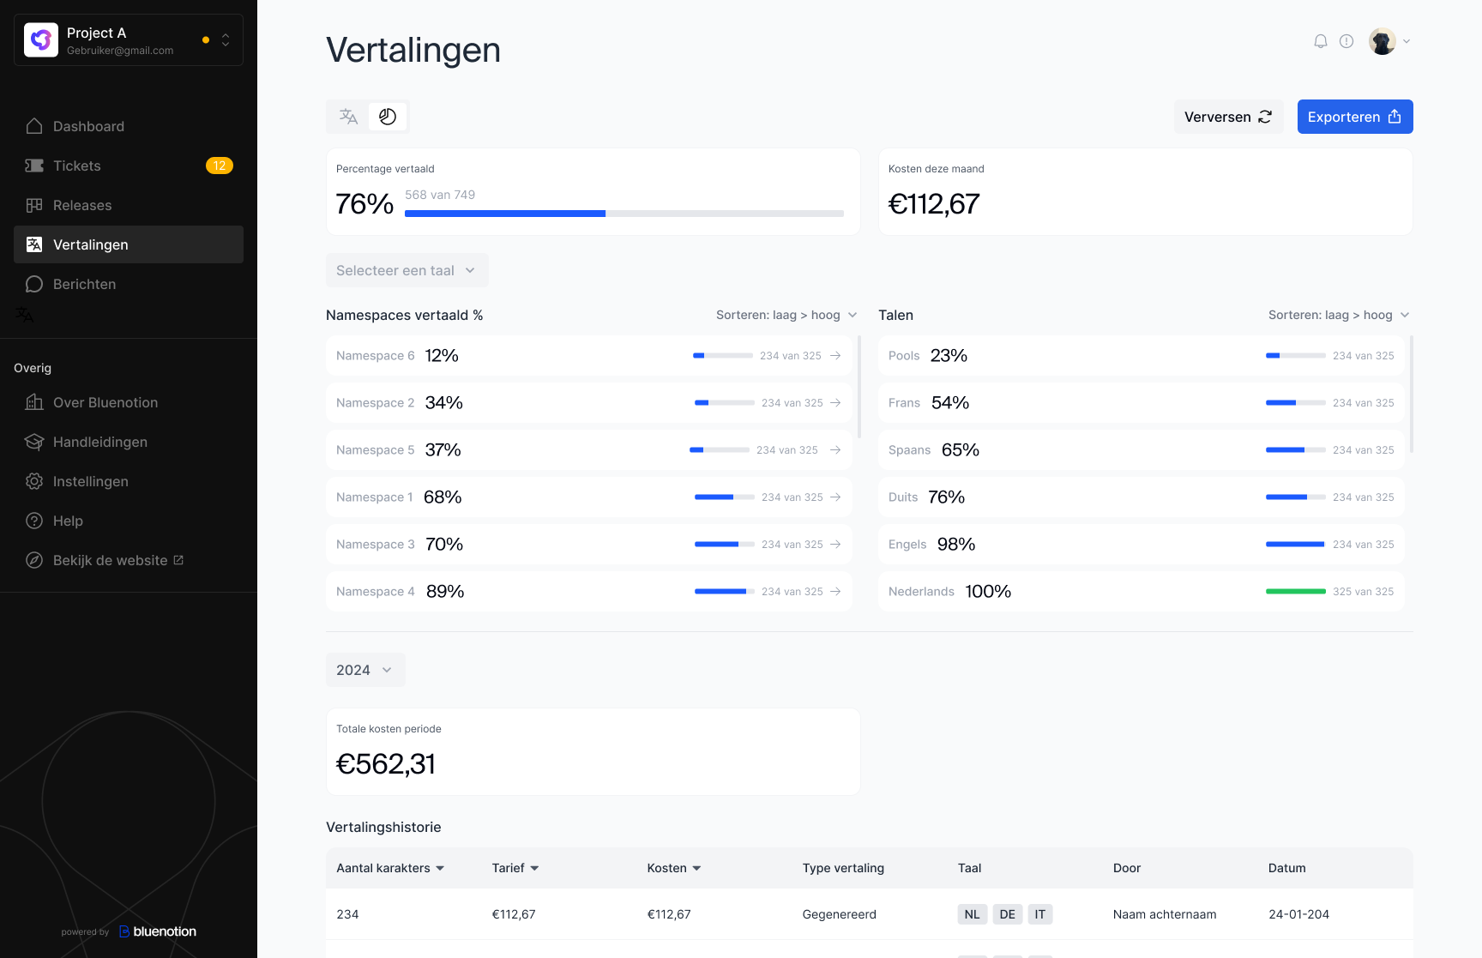1482x958 pixels.
Task: Switch to translation list view toggle
Action: click(x=348, y=117)
